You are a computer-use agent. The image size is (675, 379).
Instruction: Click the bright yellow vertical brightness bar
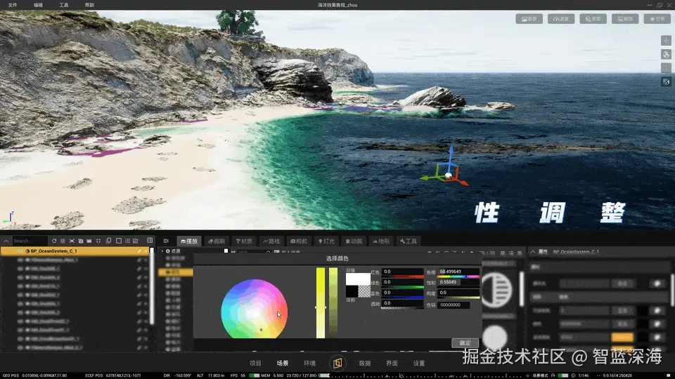(x=321, y=302)
